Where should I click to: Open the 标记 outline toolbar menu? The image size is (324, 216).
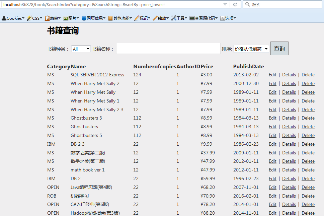(x=142, y=18)
